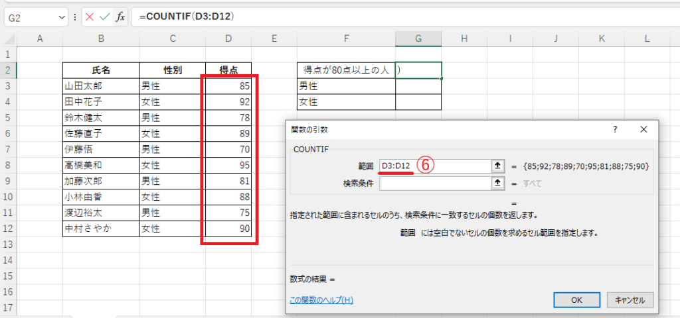
Task: Select the score cell showing 90
Action: [228, 229]
